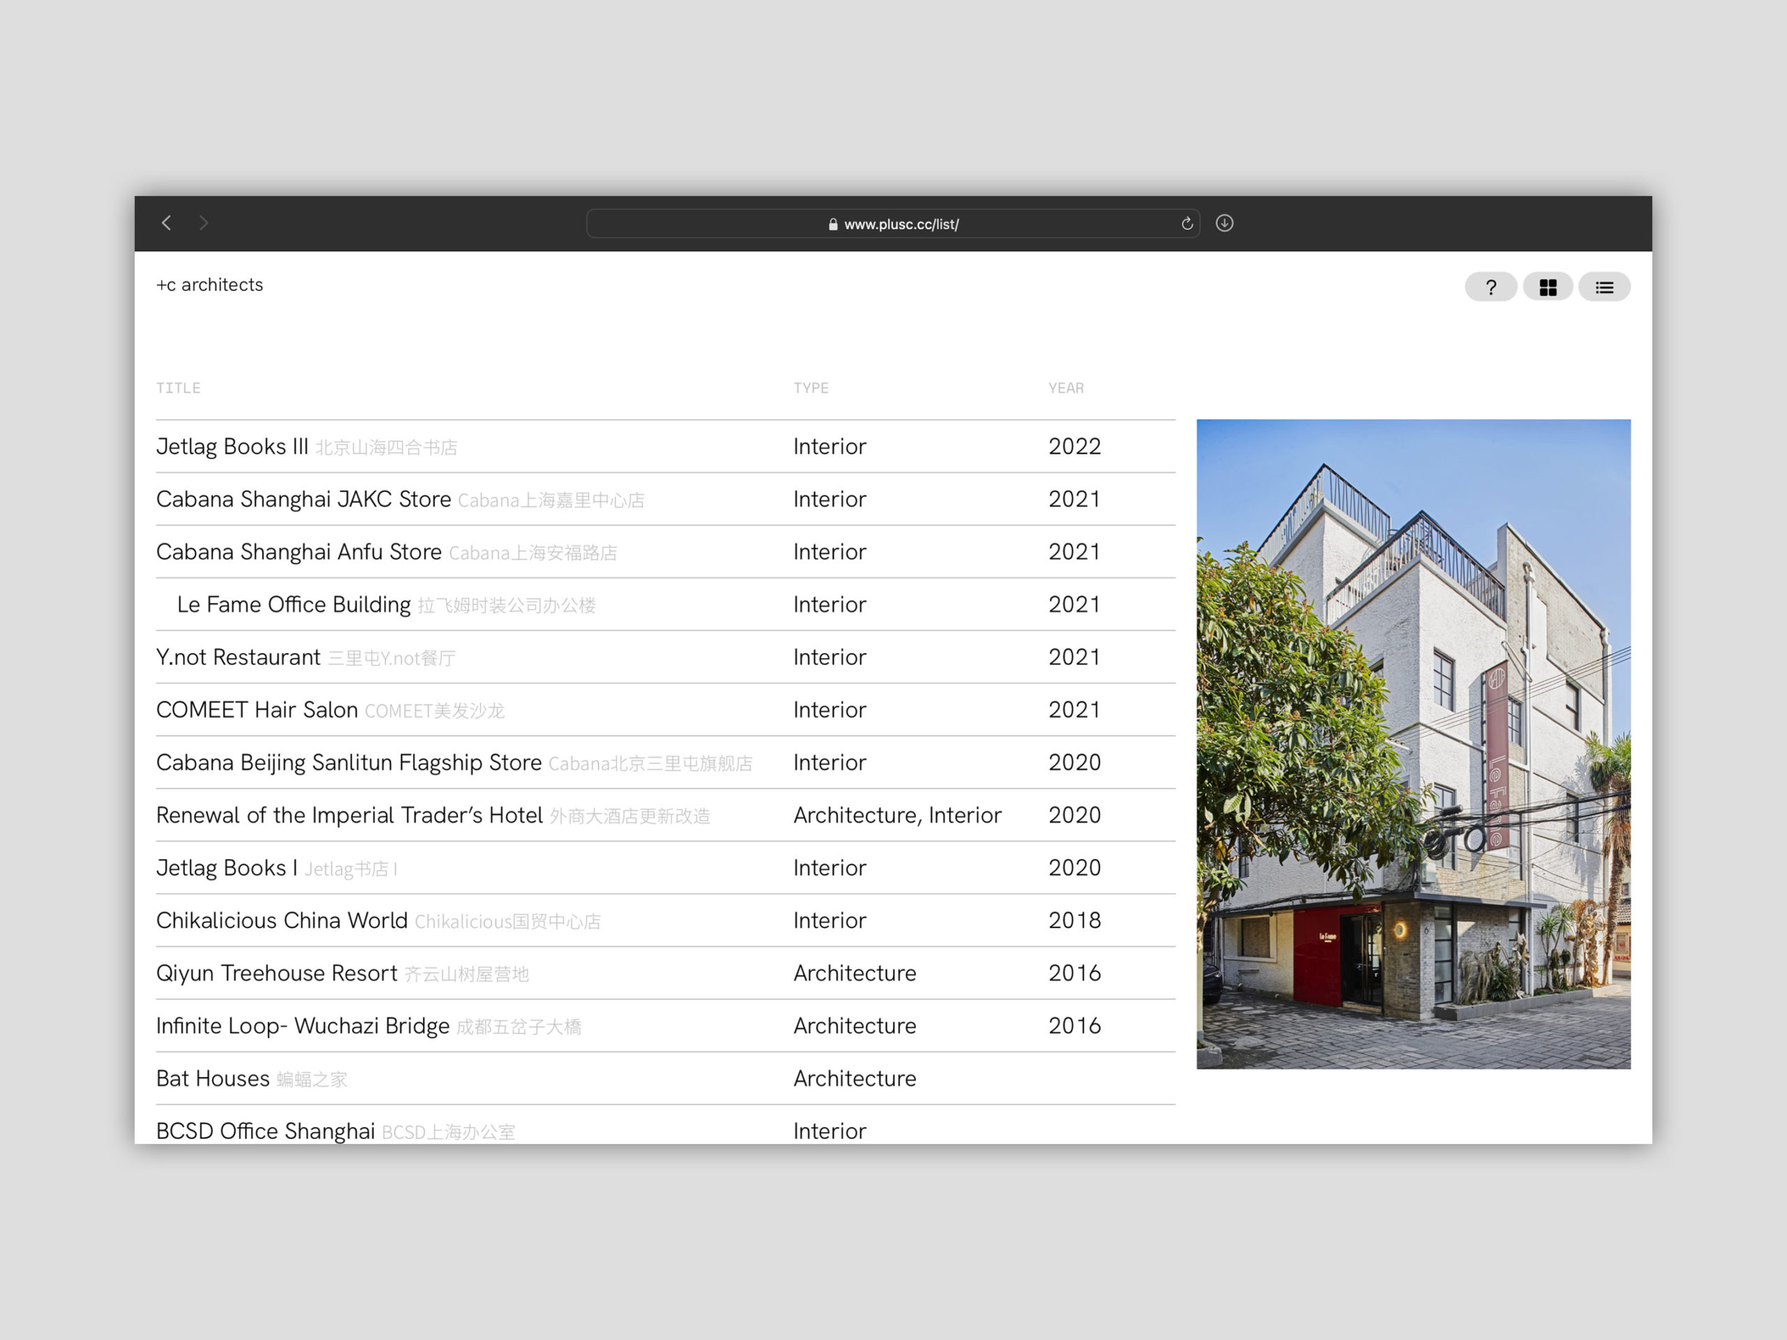
Task: Go to the +c architects home link
Action: coord(210,284)
